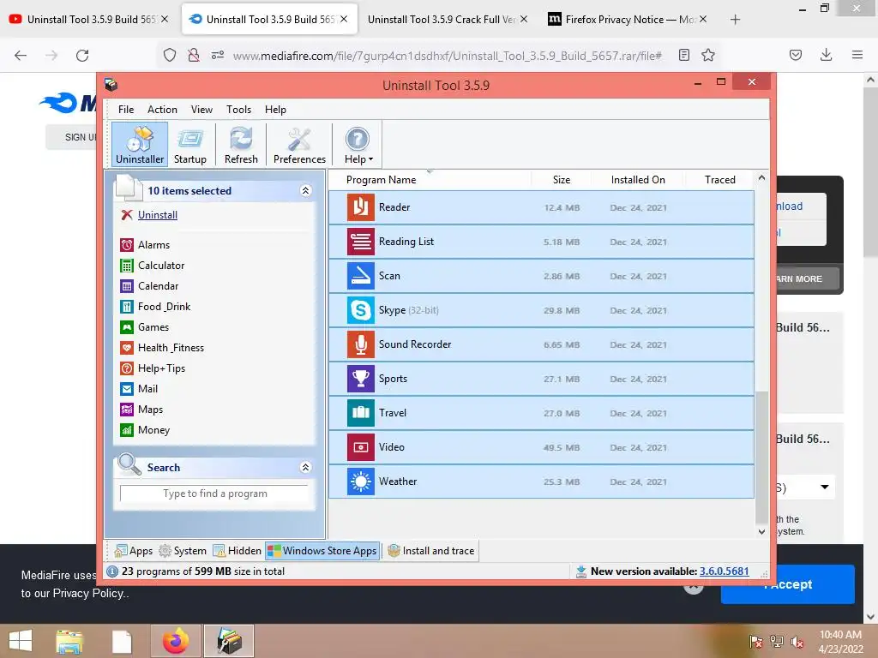The width and height of the screenshot is (878, 658).
Task: Open the Startup manager toolbar icon
Action: pyautogui.click(x=189, y=145)
